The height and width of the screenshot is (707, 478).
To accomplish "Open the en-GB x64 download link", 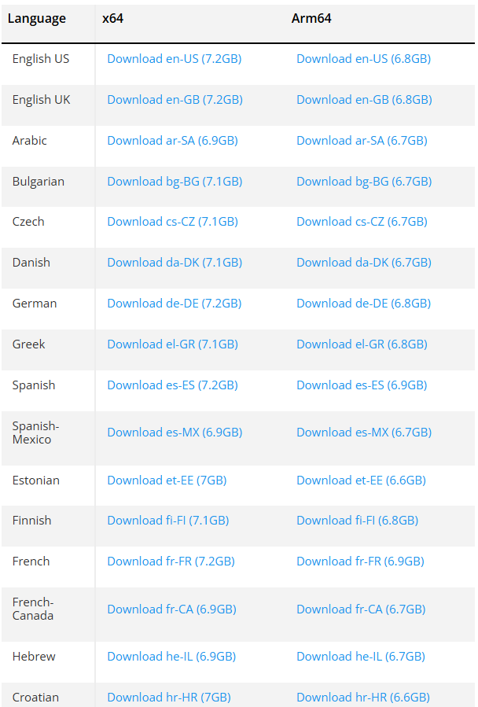I will click(x=175, y=100).
